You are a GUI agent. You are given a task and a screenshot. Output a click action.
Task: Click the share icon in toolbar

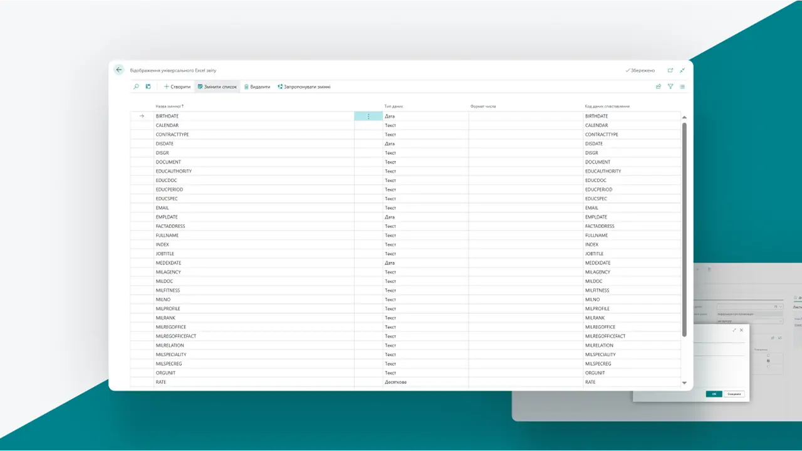pos(658,86)
